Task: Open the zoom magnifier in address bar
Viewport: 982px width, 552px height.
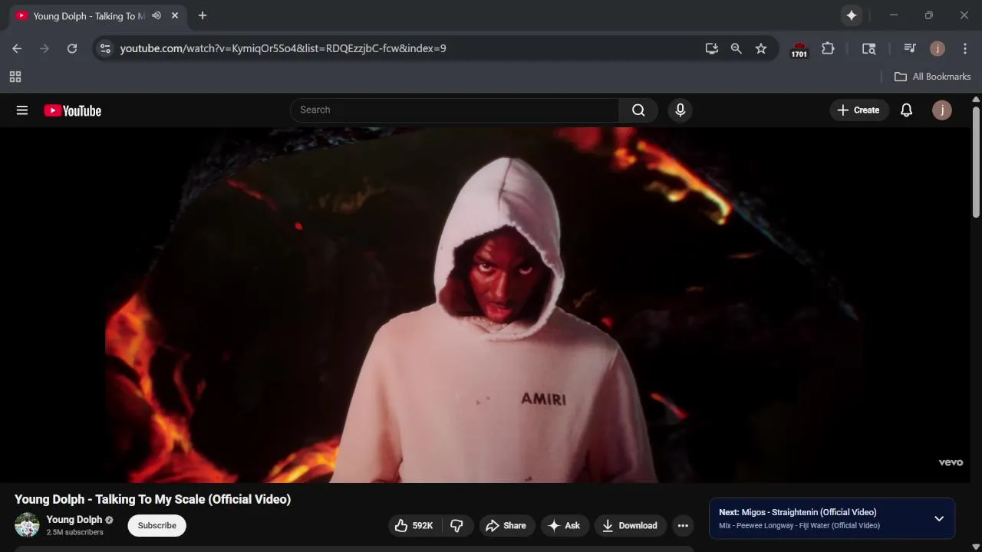Action: click(736, 48)
